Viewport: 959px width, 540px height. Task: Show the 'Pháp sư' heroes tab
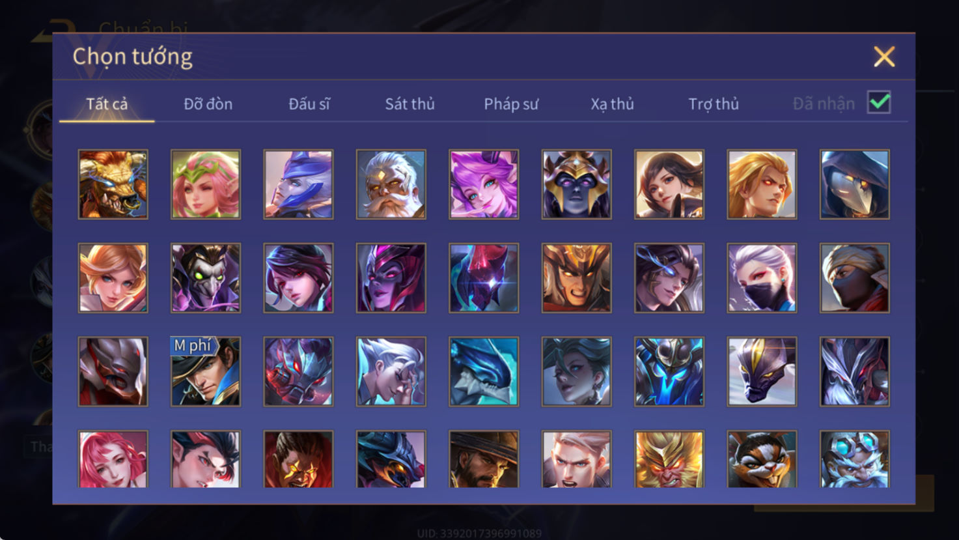tap(511, 104)
